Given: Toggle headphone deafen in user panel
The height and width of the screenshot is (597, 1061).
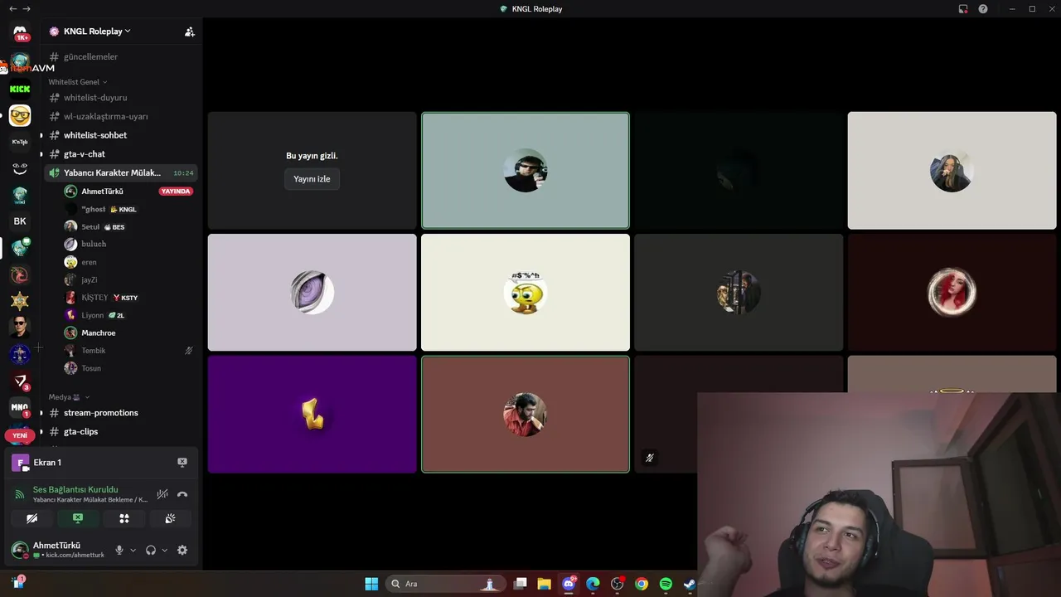Looking at the screenshot, I should [x=151, y=550].
